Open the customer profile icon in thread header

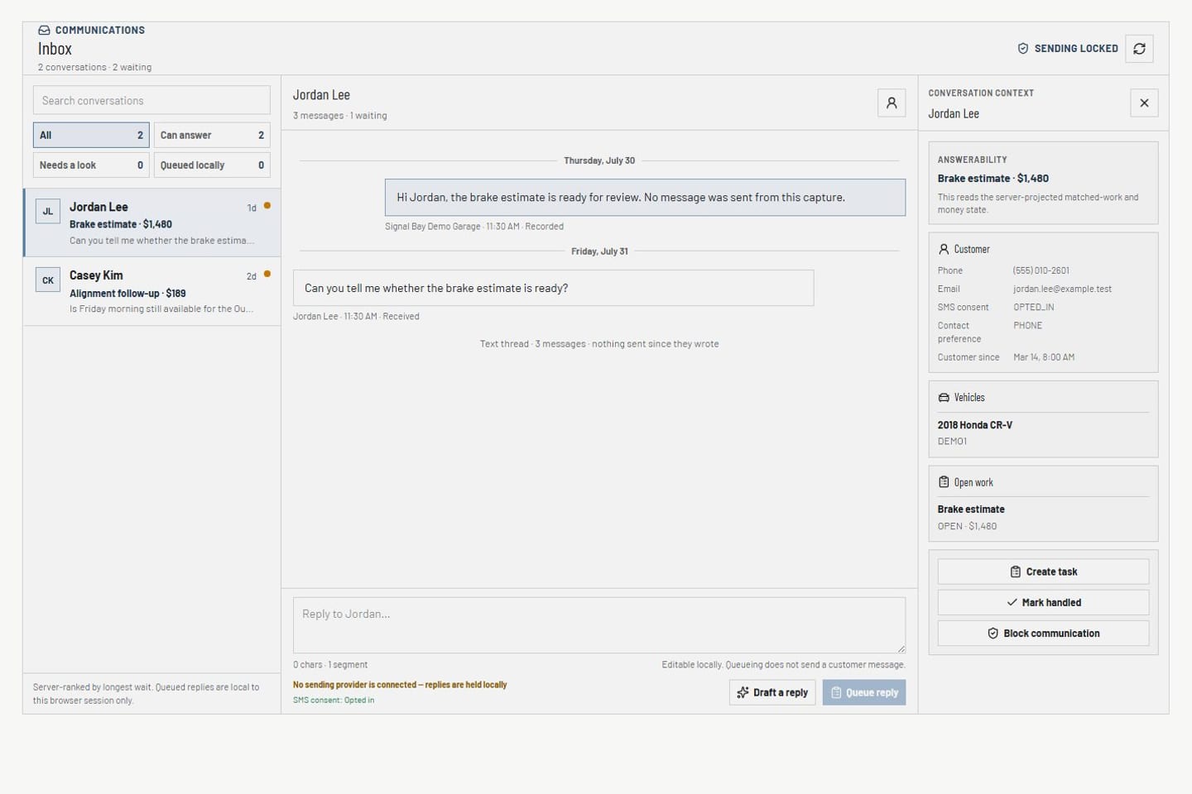892,103
